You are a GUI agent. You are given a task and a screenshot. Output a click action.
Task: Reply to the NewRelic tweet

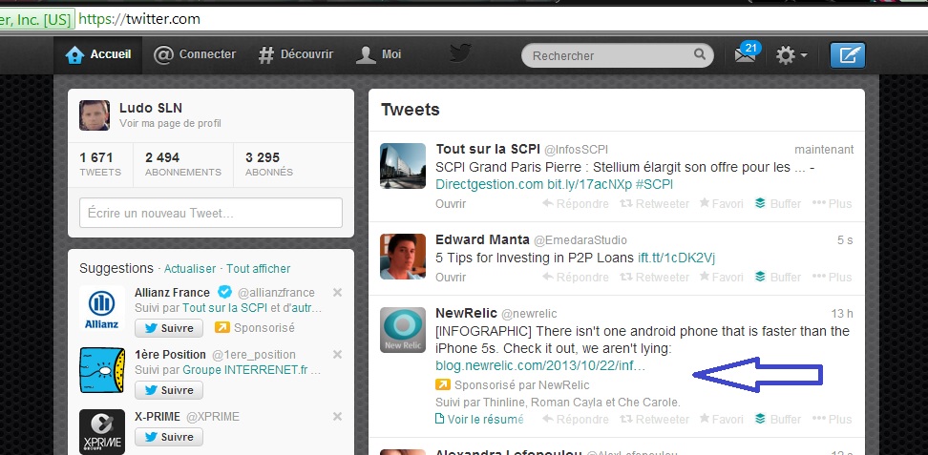576,419
